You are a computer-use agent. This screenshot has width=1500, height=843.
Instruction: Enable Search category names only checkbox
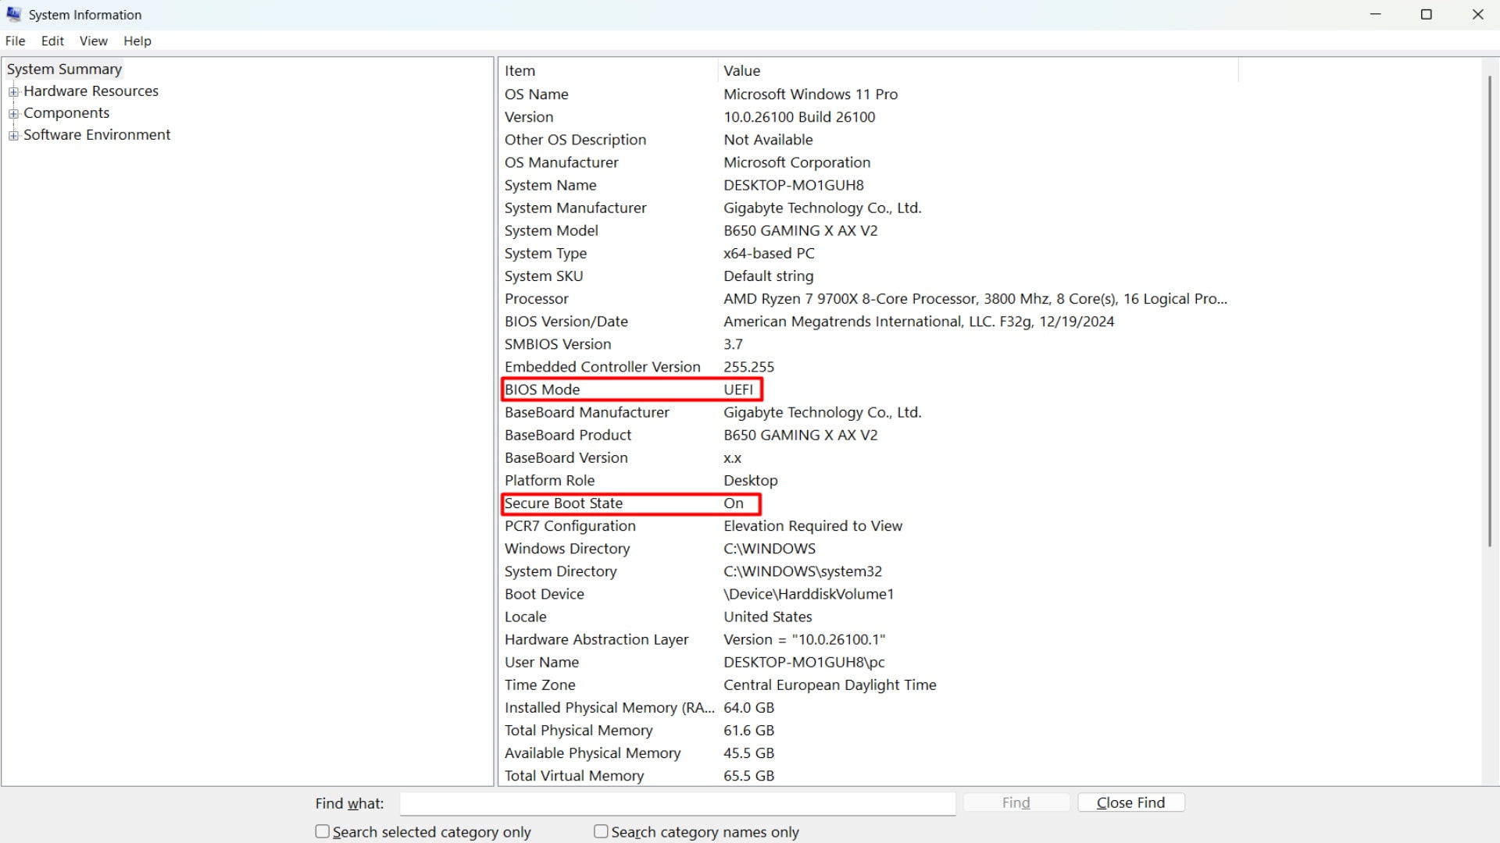[601, 832]
